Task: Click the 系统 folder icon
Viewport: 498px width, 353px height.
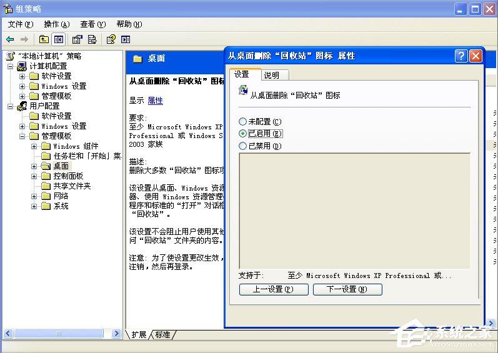Action: (x=46, y=206)
